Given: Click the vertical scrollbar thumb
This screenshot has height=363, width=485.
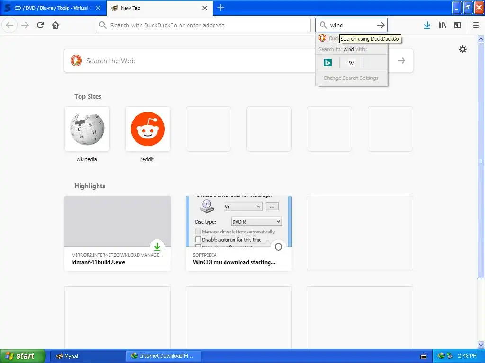Looking at the screenshot, I should [x=481, y=161].
